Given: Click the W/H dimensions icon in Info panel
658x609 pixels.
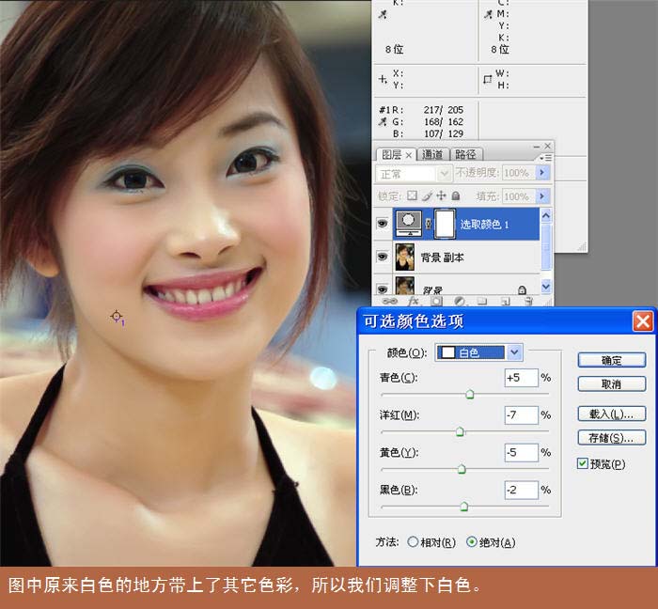Looking at the screenshot, I should tap(487, 79).
